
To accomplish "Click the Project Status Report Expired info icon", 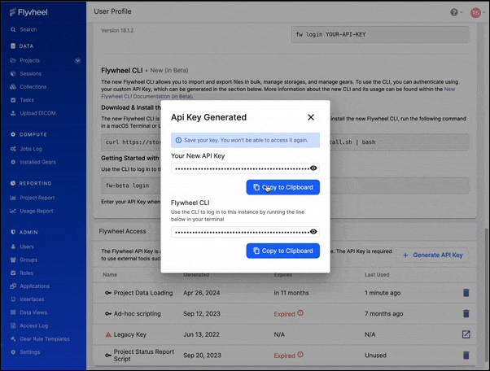I will coord(300,355).
